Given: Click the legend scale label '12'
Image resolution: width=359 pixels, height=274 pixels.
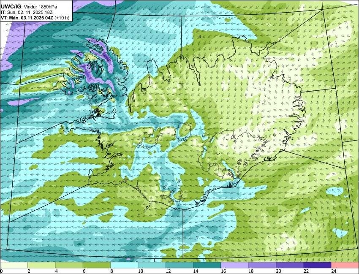Looking at the screenshot, I should click(x=168, y=271).
